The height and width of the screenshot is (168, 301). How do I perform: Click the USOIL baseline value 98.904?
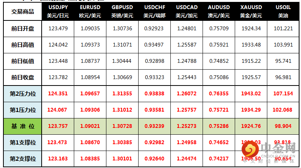[x=283, y=126]
